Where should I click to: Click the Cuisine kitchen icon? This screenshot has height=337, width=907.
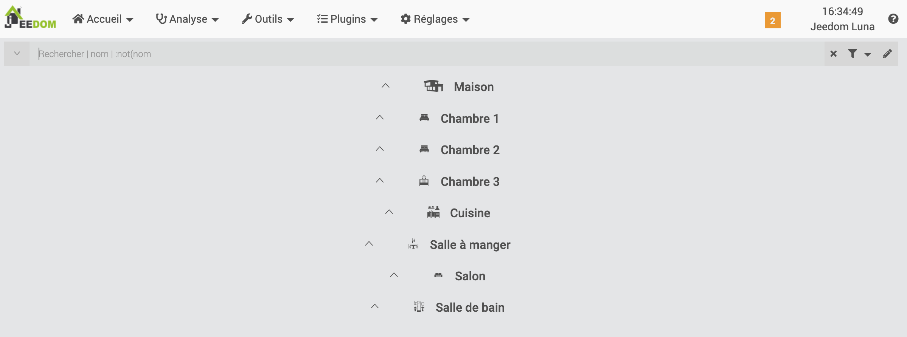(x=433, y=212)
